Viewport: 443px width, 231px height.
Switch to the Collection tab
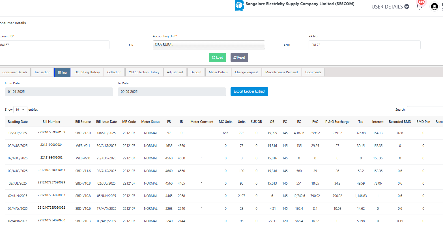114,72
